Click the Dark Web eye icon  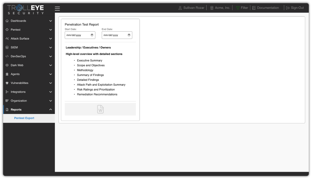(x=7, y=65)
